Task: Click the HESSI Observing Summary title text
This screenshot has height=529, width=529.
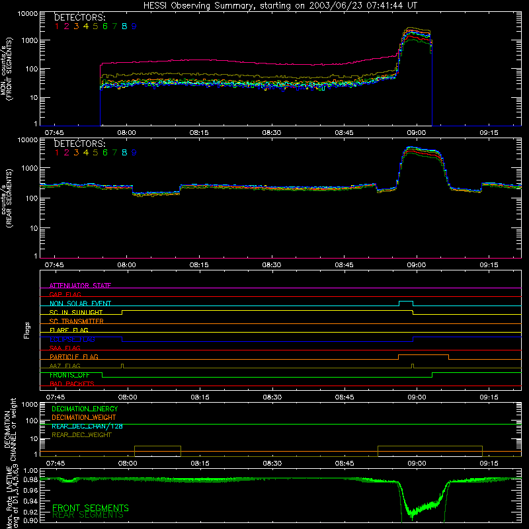Action: [280, 6]
